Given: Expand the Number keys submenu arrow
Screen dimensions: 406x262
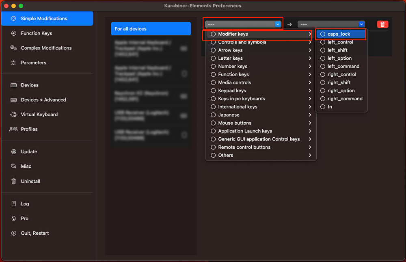Looking at the screenshot, I should (310, 66).
